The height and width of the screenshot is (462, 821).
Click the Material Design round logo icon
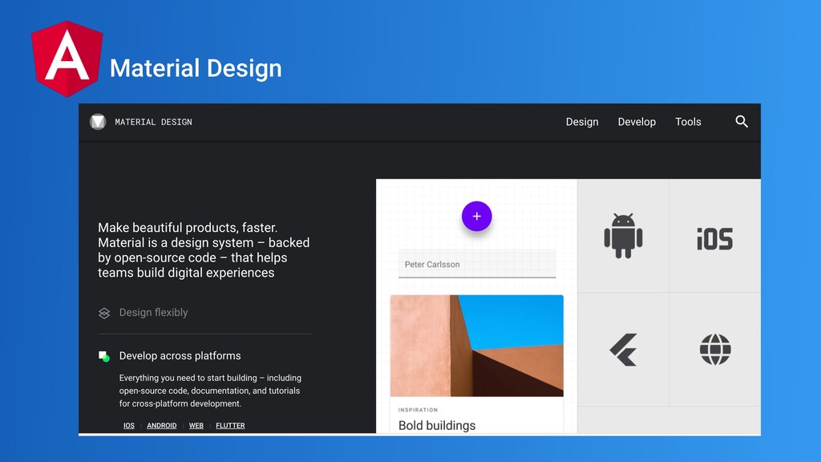point(97,122)
